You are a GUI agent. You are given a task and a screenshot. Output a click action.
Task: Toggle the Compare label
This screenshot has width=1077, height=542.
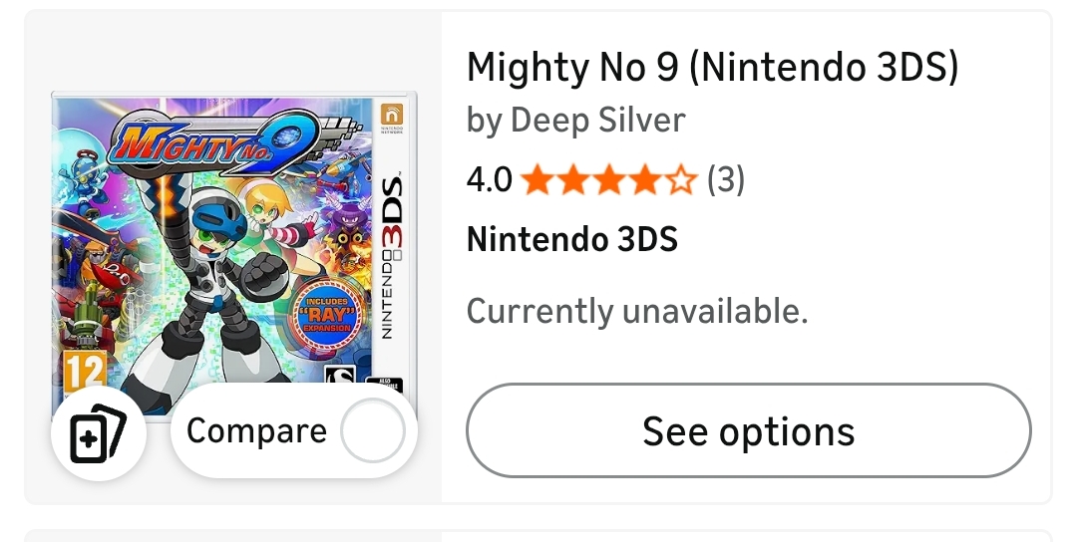point(256,431)
